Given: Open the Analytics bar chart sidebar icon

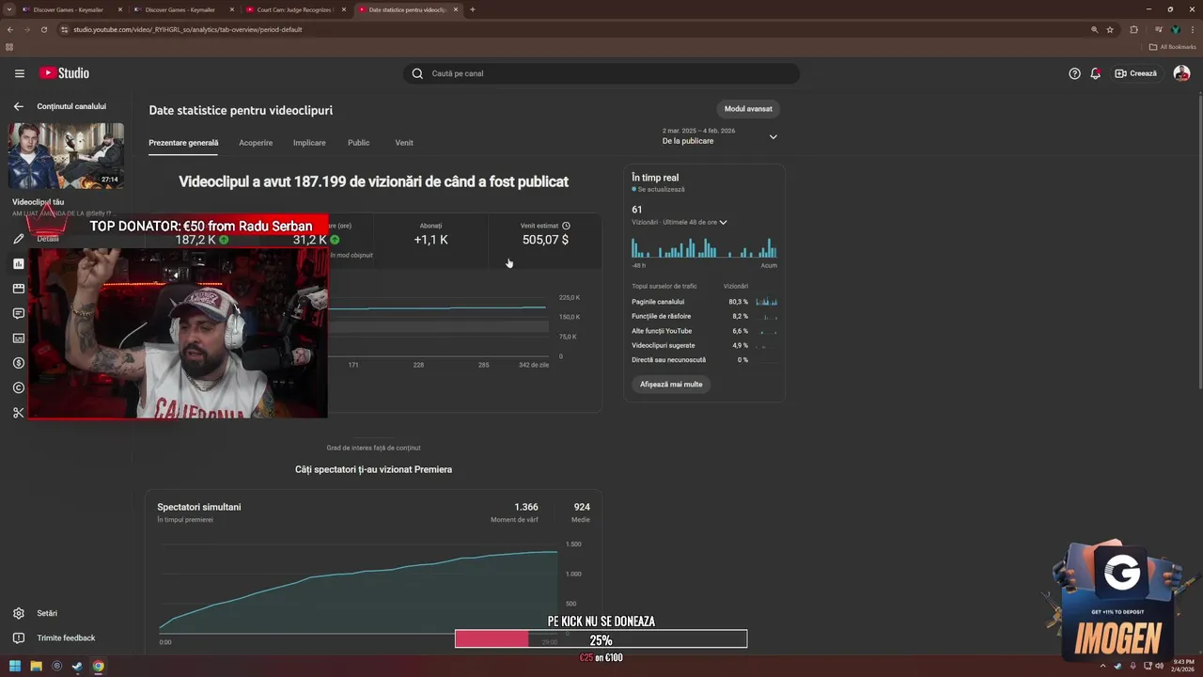Looking at the screenshot, I should tap(18, 264).
